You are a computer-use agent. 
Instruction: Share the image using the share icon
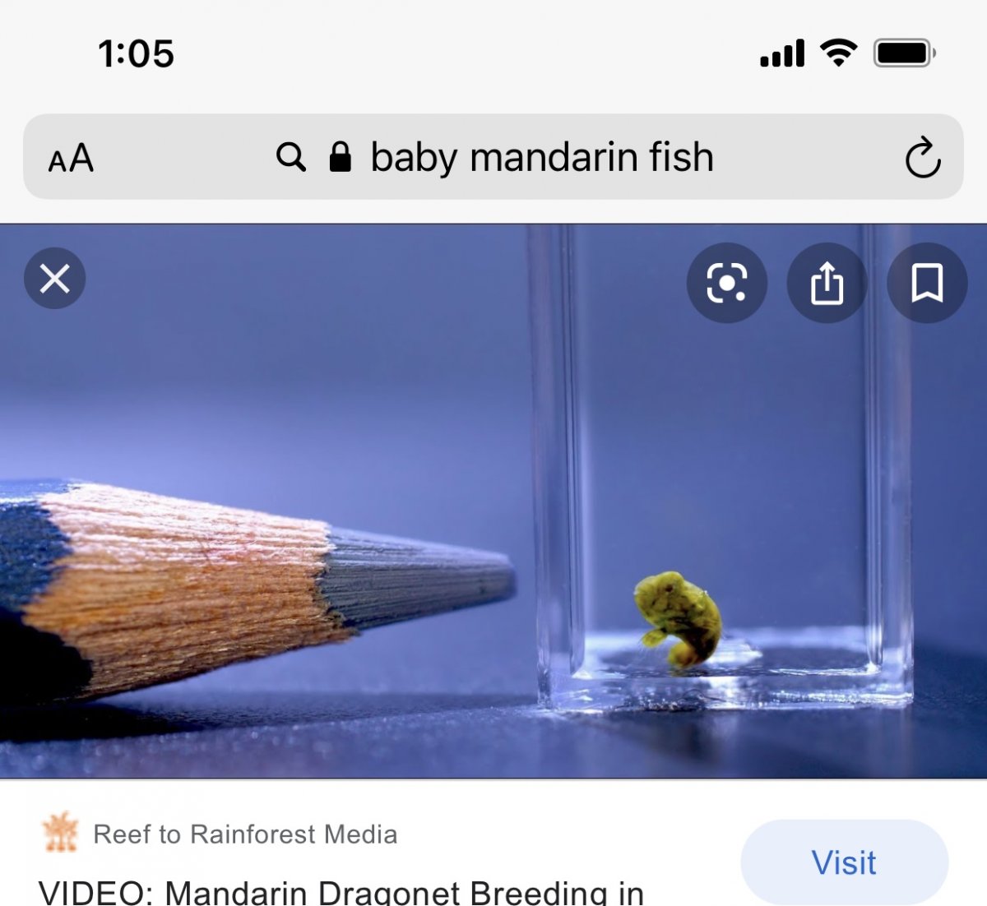coord(827,283)
